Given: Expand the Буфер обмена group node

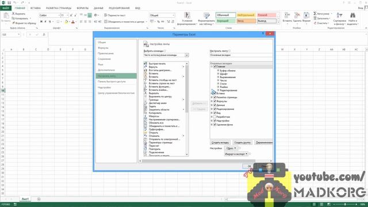Looking at the screenshot, I should point(218,70).
